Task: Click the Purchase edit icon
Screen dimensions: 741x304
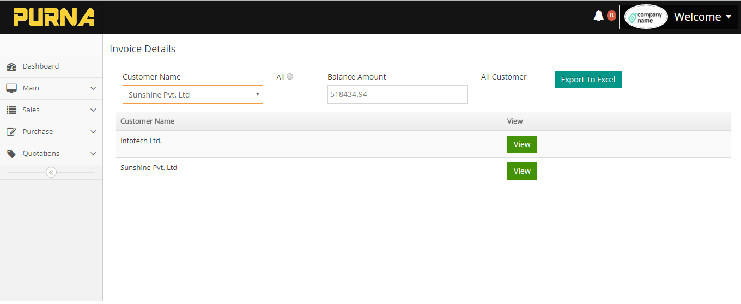Action: [11, 132]
